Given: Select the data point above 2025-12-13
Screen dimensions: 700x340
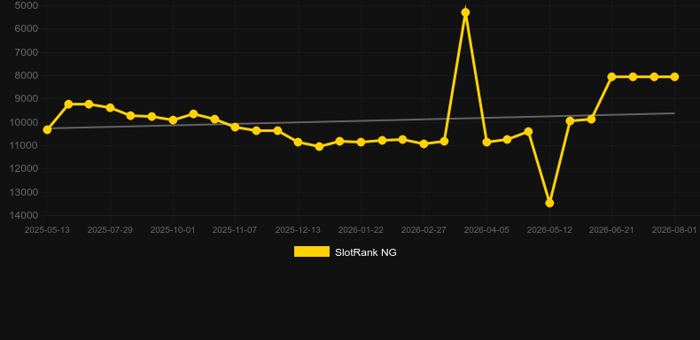Looking at the screenshot, I should tap(298, 142).
